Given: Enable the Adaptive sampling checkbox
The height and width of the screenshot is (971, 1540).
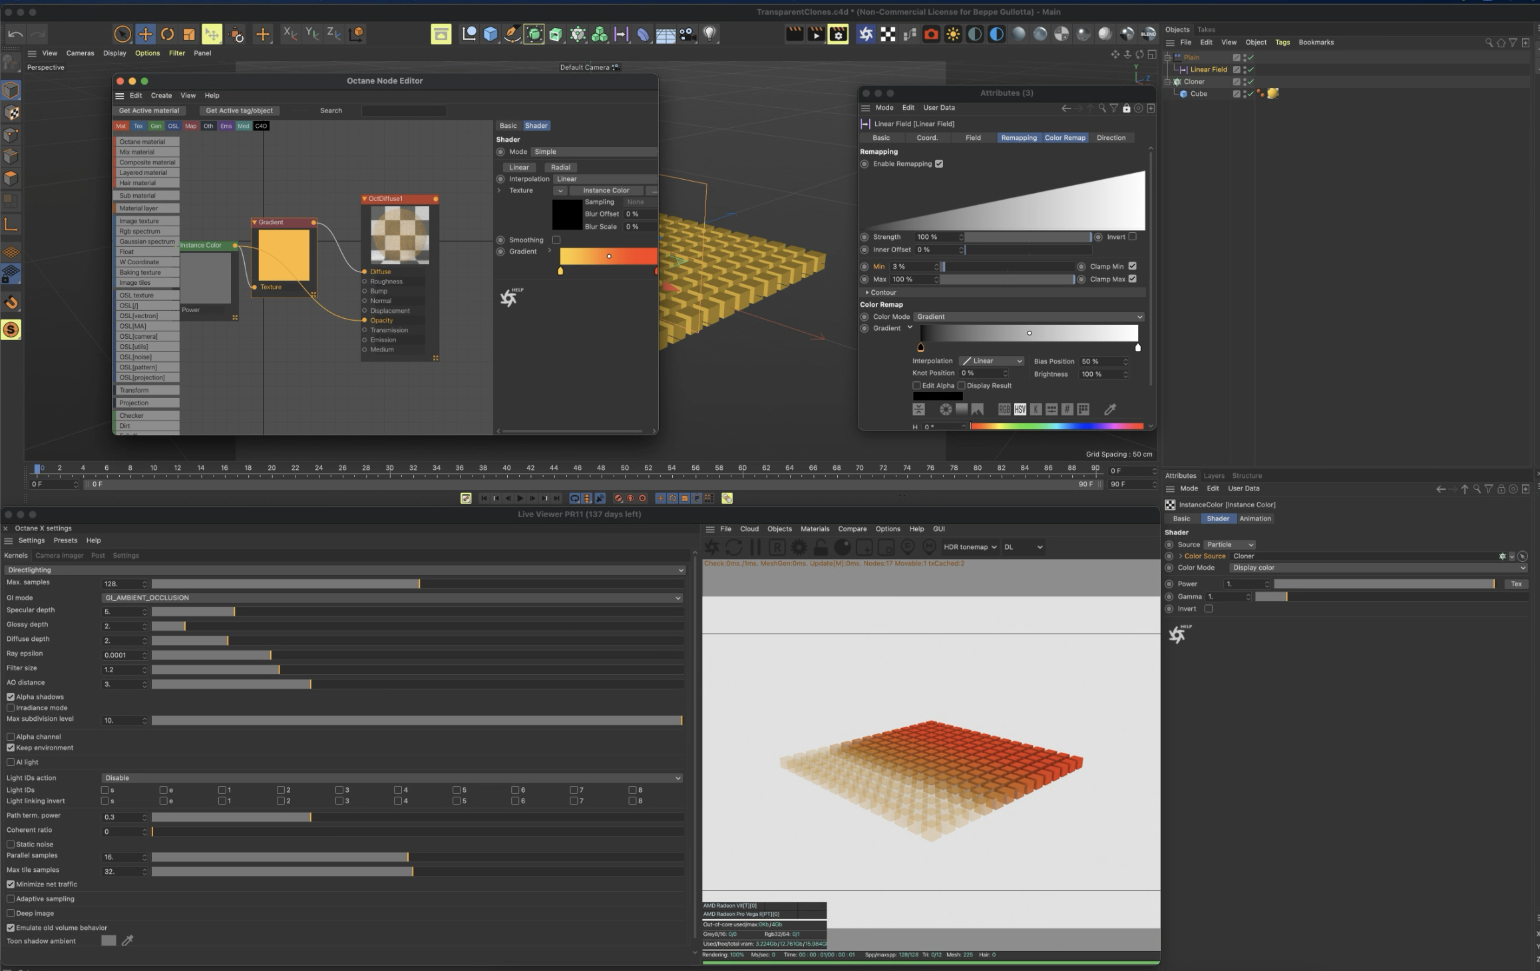Looking at the screenshot, I should [x=11, y=898].
